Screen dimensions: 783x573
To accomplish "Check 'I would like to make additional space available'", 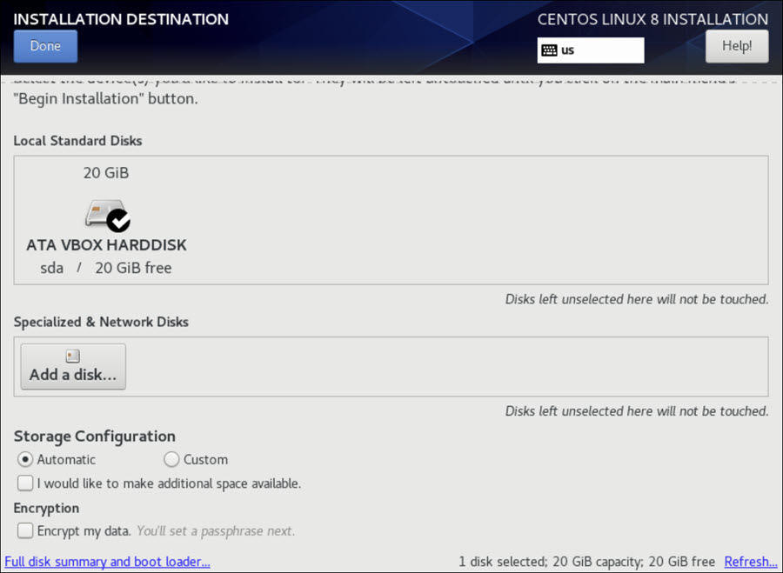I will (x=25, y=483).
